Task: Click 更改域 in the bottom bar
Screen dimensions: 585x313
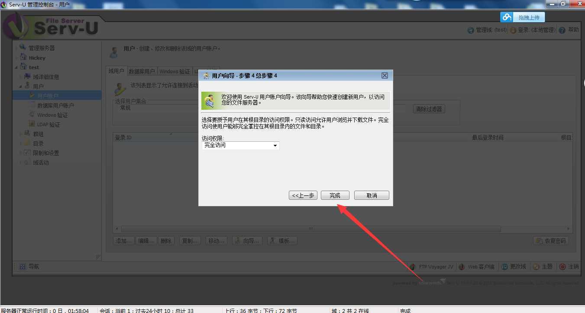Action: point(514,267)
